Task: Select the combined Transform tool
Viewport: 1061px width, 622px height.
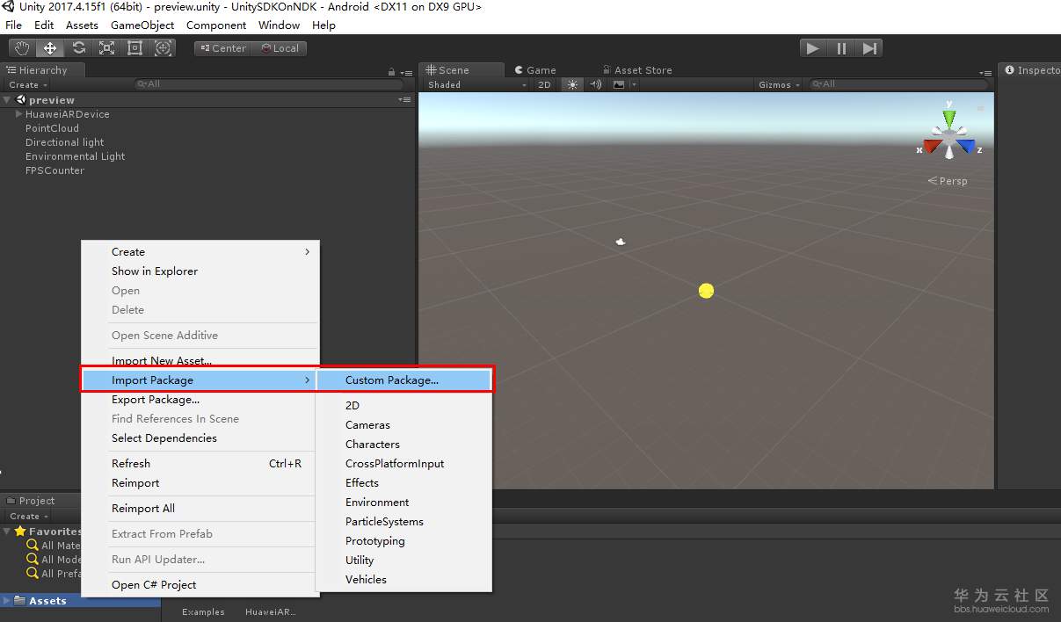Action: click(163, 48)
